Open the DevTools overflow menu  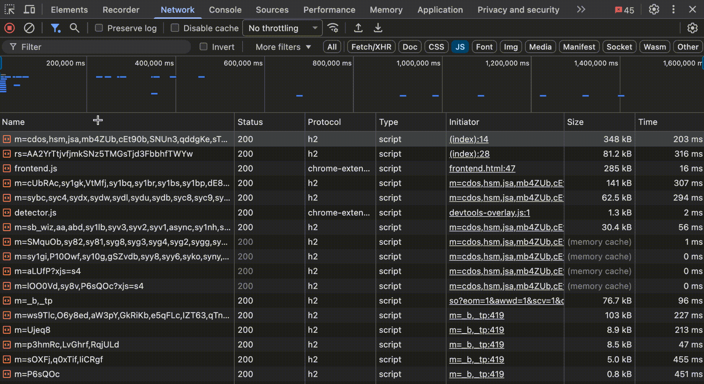pos(673,9)
